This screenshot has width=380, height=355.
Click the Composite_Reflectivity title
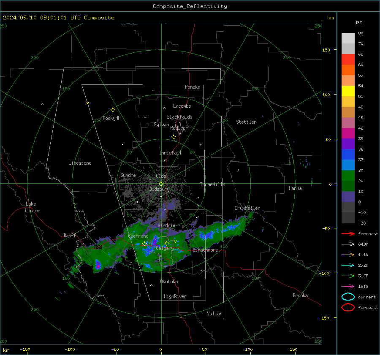[x=190, y=6]
